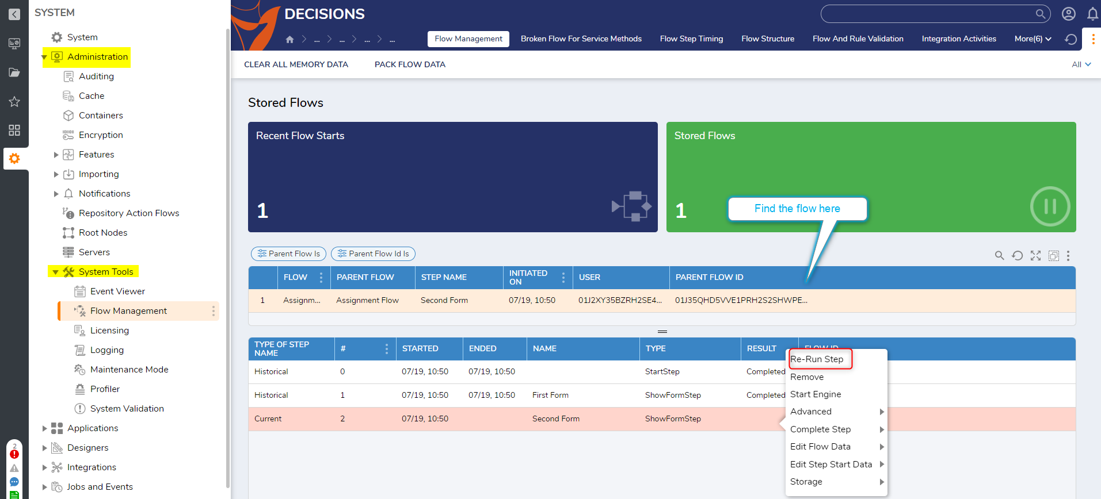Screen dimensions: 1101x499
Task: Click the Recent Flow Starts tile
Action: pos(453,177)
